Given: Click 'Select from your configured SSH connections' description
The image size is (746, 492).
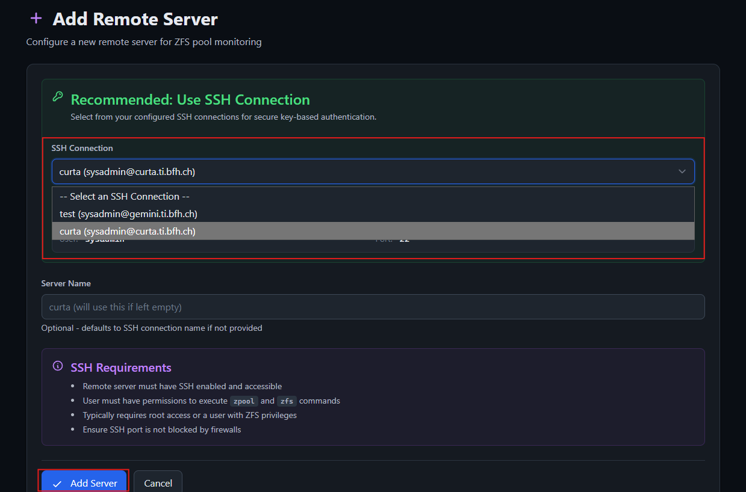Looking at the screenshot, I should click(x=223, y=117).
